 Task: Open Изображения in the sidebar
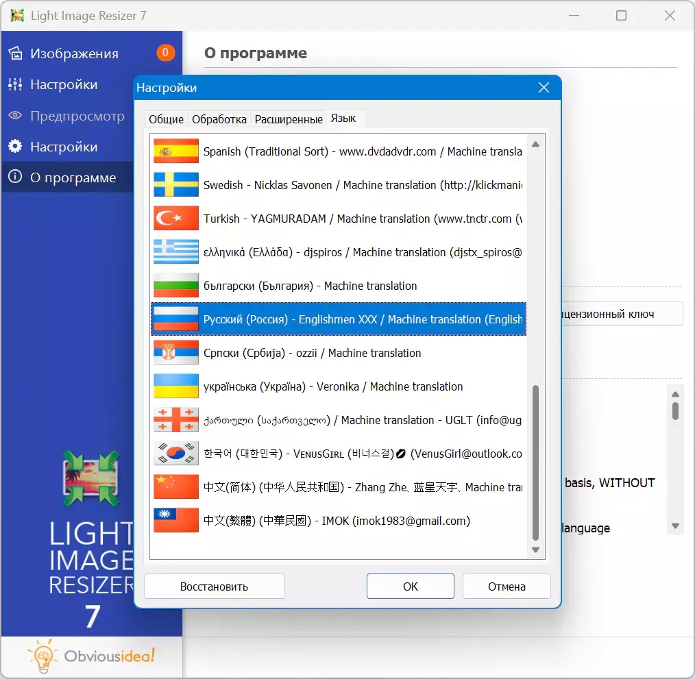point(74,53)
